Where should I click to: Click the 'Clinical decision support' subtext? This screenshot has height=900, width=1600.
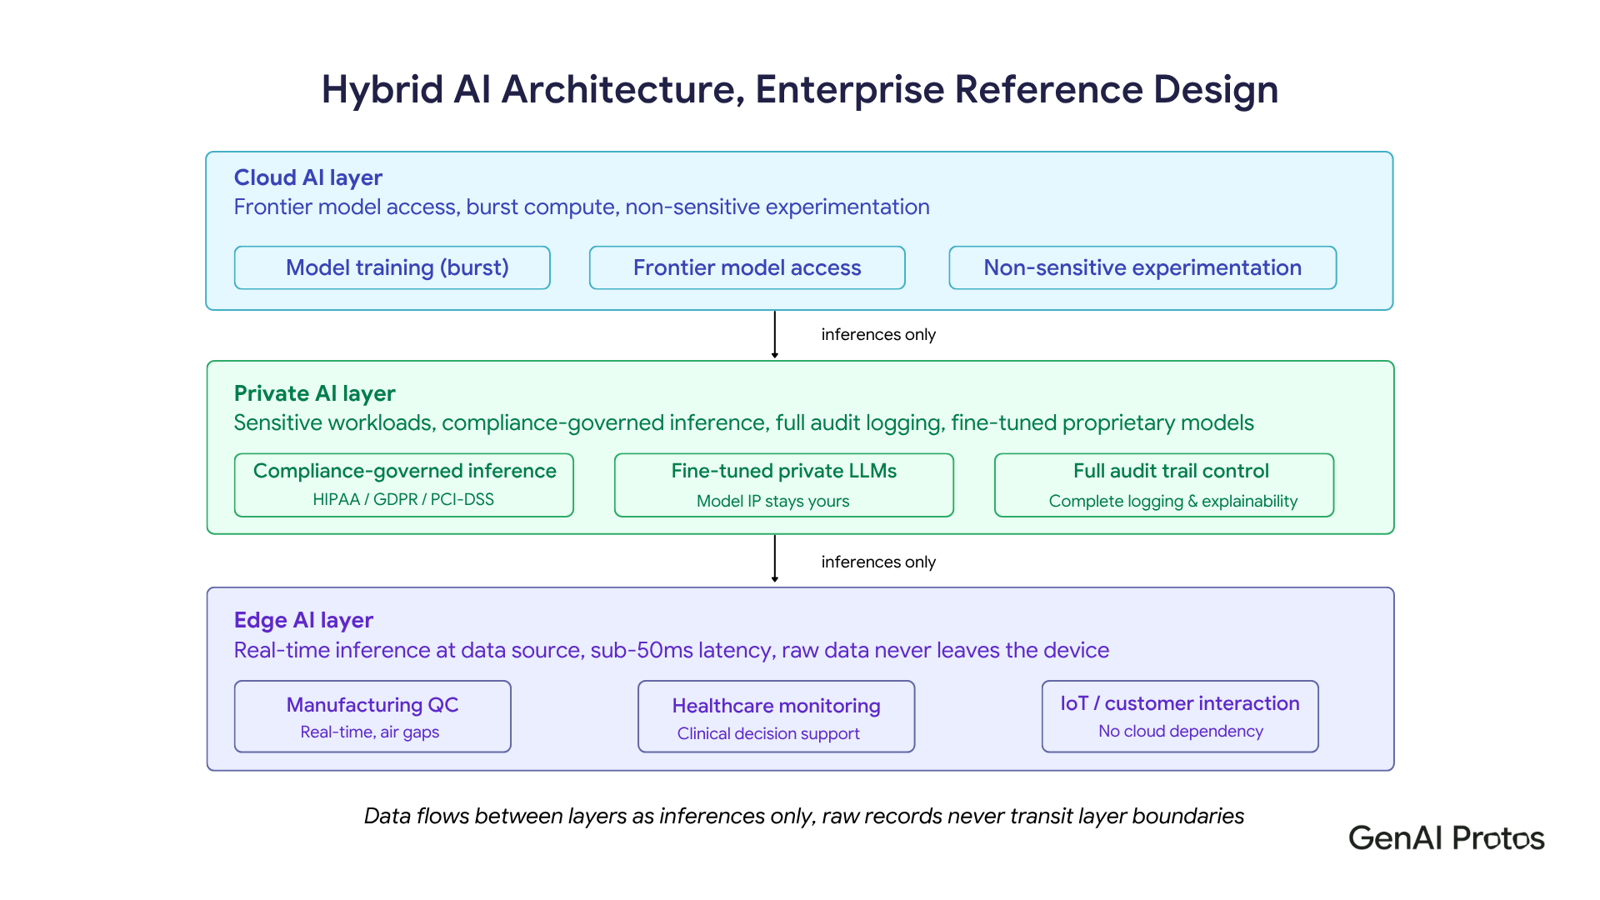coord(768,733)
